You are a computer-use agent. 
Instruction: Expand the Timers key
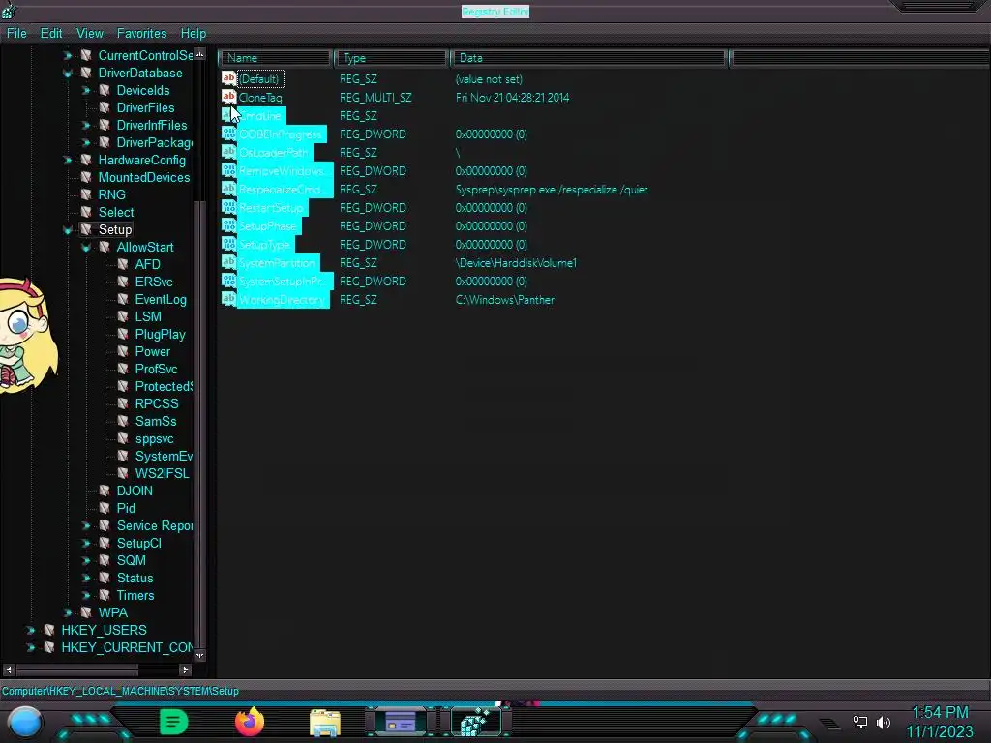(86, 595)
